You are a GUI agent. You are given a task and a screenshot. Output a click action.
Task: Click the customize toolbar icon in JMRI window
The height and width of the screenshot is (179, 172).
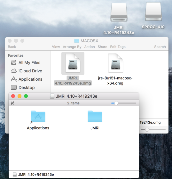(12, 103)
